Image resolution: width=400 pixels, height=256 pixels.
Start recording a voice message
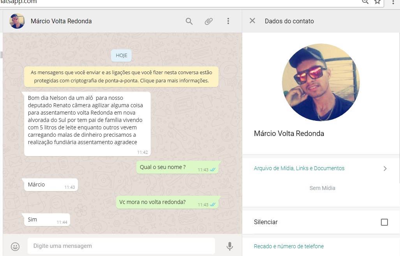click(x=229, y=246)
